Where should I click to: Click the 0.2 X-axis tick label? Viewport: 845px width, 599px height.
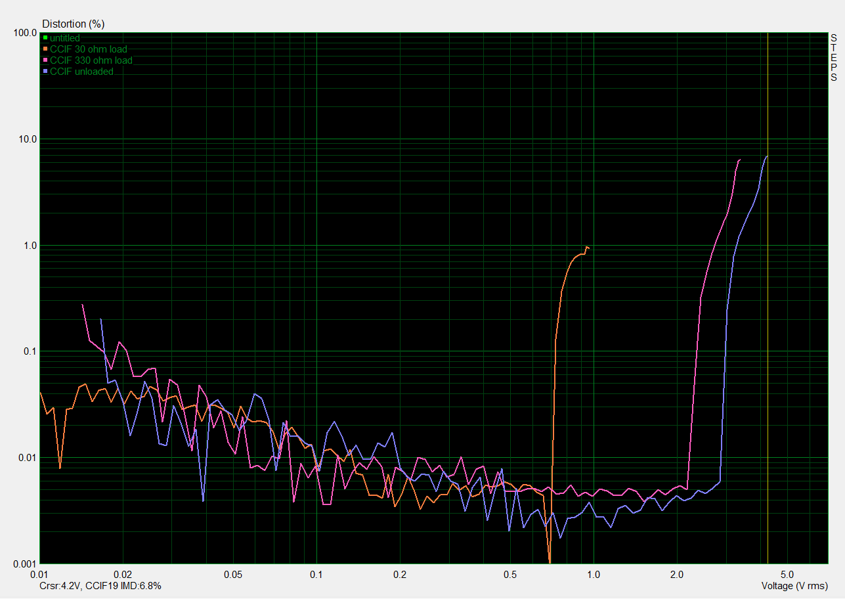point(400,573)
